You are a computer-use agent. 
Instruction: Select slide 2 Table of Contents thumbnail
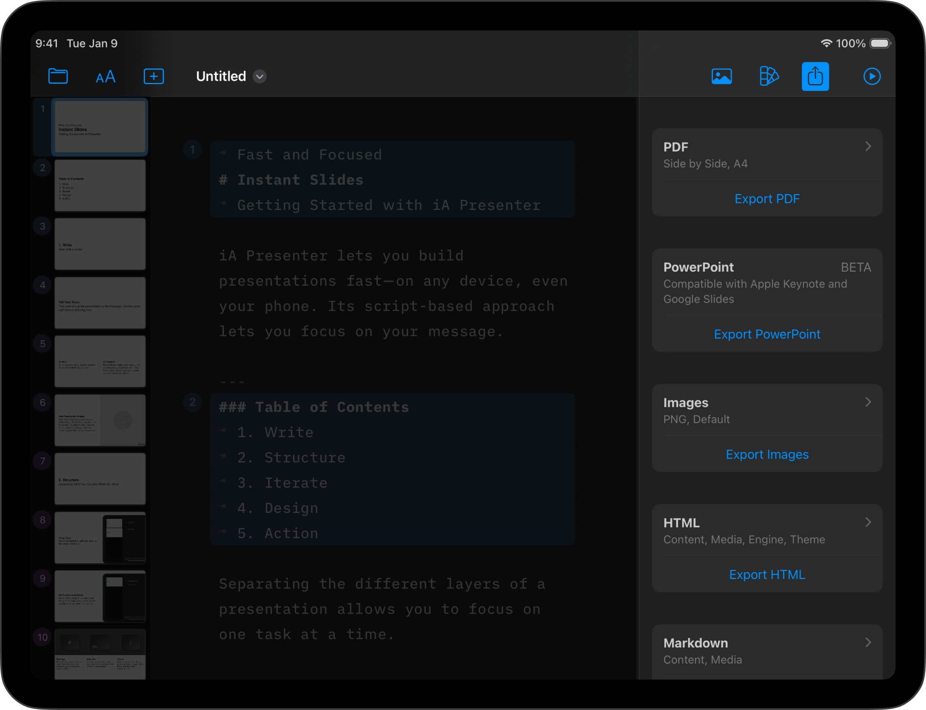[x=100, y=186]
